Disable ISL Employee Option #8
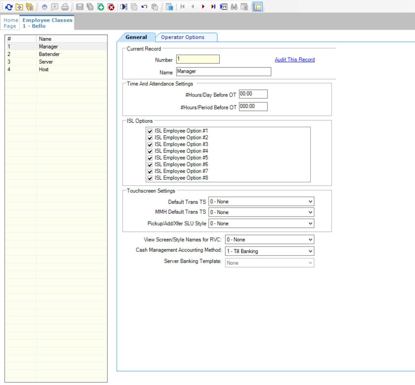Screen dimensions: 415x385 pyautogui.click(x=150, y=178)
